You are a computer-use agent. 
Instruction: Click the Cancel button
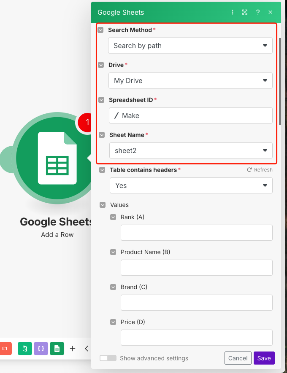[x=238, y=358]
